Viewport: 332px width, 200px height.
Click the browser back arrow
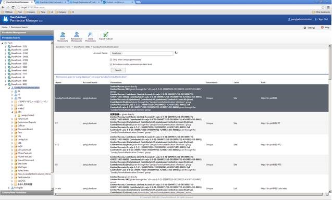pos(3,7)
